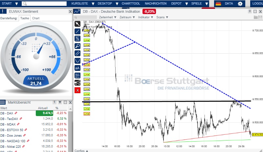263x152 pixels.
Task: Close the EUWAX Sentiment panel
Action: click(x=70, y=11)
